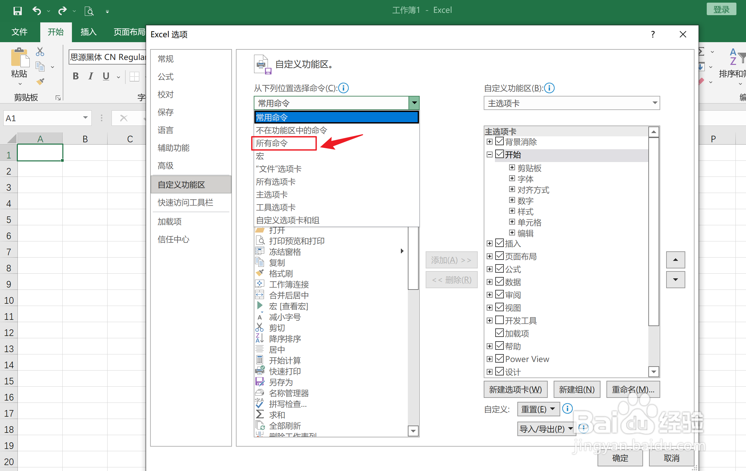Collapse the 开始 tree node

(490, 154)
